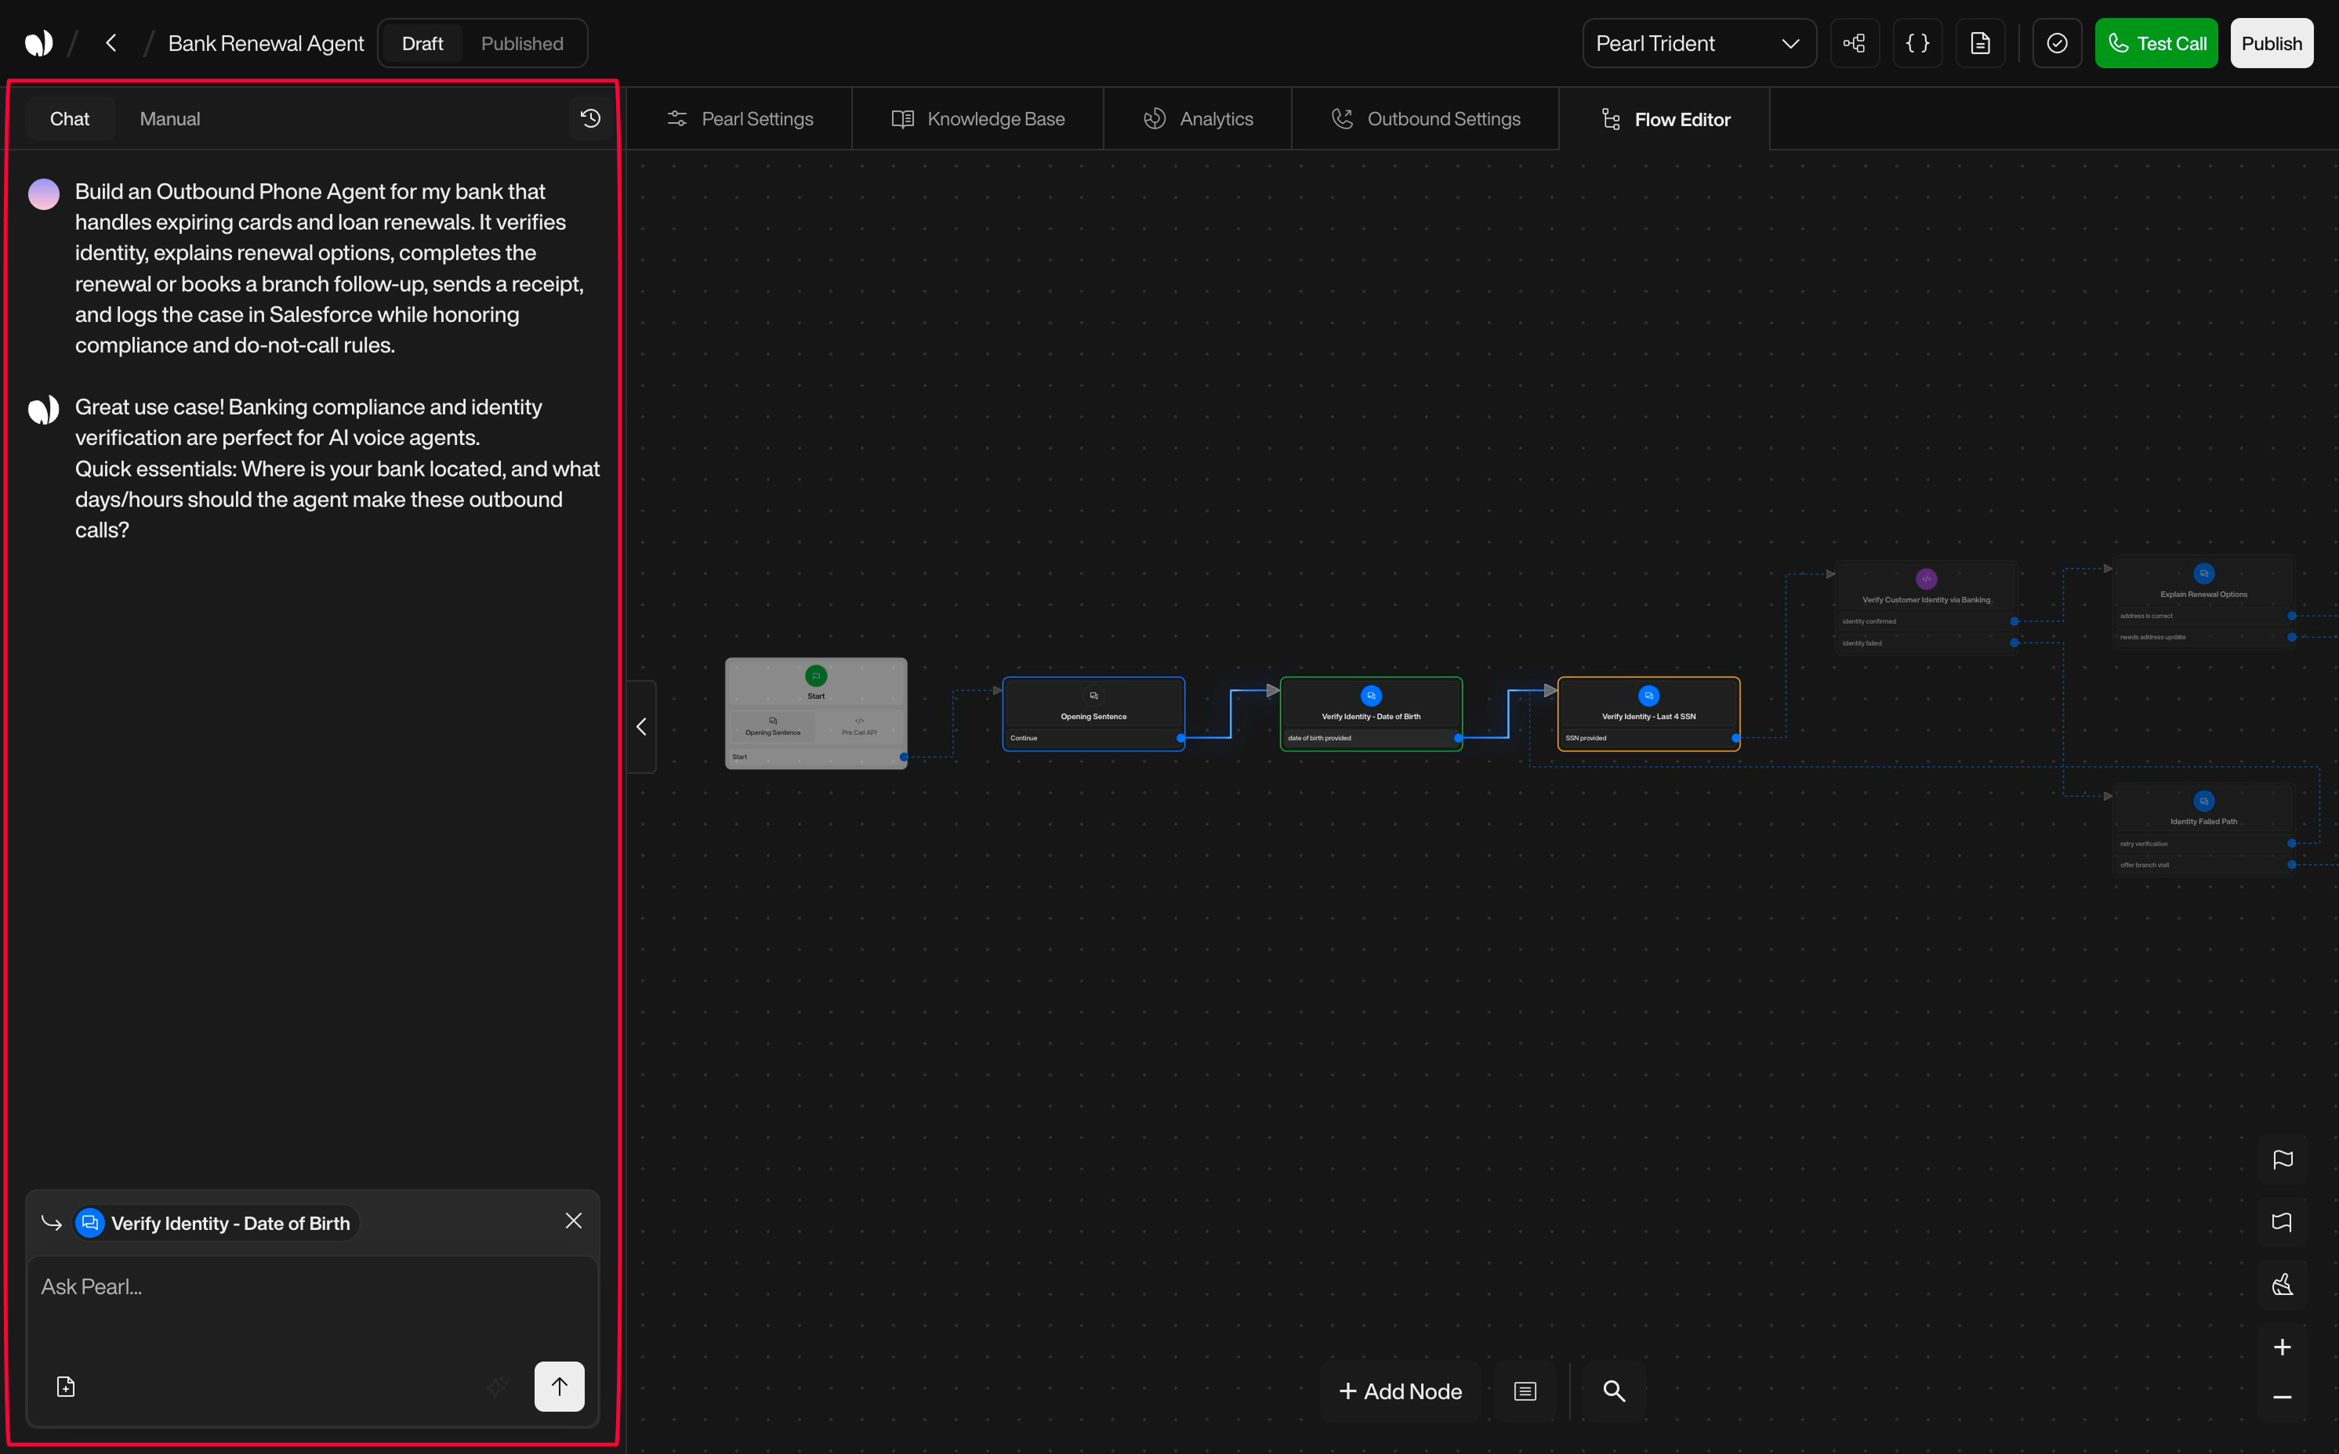The width and height of the screenshot is (2339, 1454).
Task: Switch to Manual mode in the chat panel
Action: 169,118
